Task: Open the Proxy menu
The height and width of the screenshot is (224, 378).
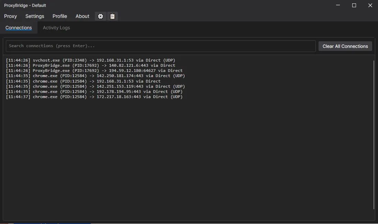Action: [x=10, y=16]
